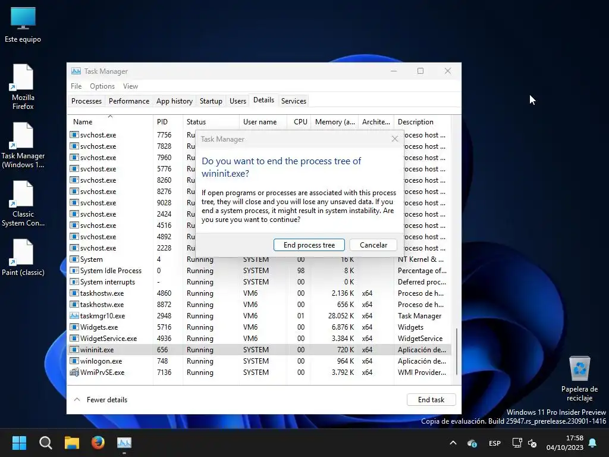Sort by the Name column header

pos(110,121)
